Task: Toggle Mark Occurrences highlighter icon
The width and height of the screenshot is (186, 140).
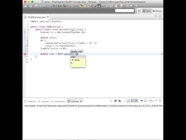Action: point(99,6)
